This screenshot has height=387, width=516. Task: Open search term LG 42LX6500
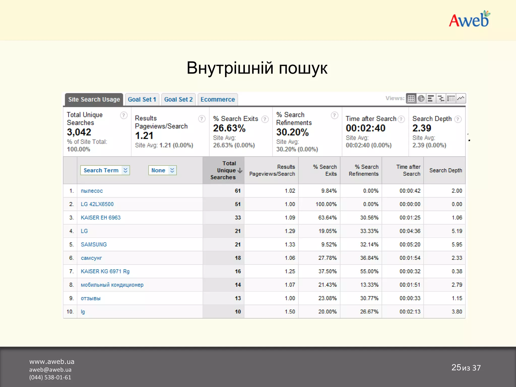click(x=97, y=204)
